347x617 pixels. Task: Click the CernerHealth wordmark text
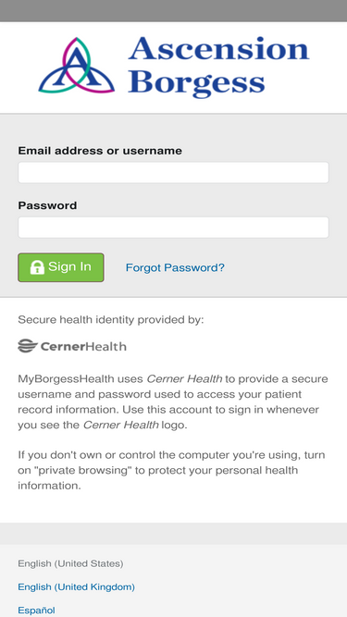[x=83, y=346]
